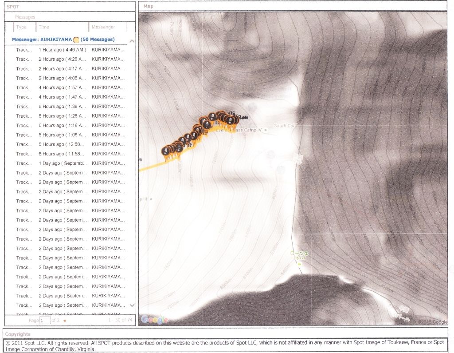Select track row '2 Hours ago ( 4:28 A...'
The width and height of the screenshot is (454, 353).
(70, 59)
